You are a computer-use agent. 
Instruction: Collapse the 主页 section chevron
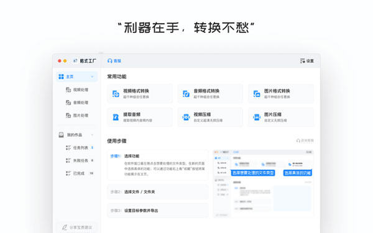(x=92, y=76)
